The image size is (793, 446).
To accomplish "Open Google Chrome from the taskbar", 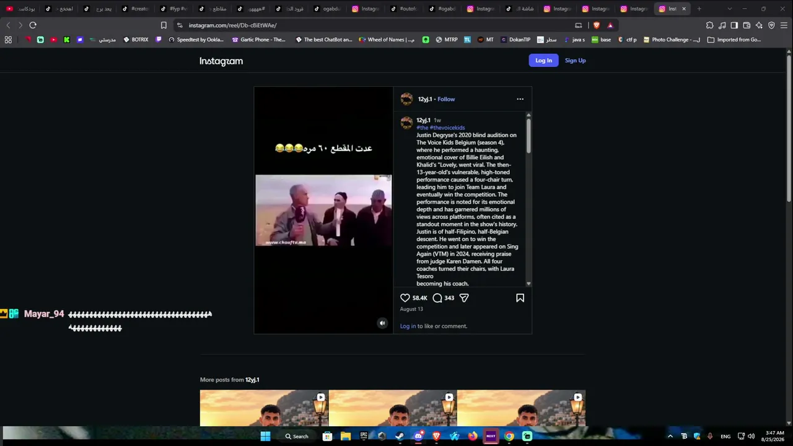I will click(x=509, y=436).
